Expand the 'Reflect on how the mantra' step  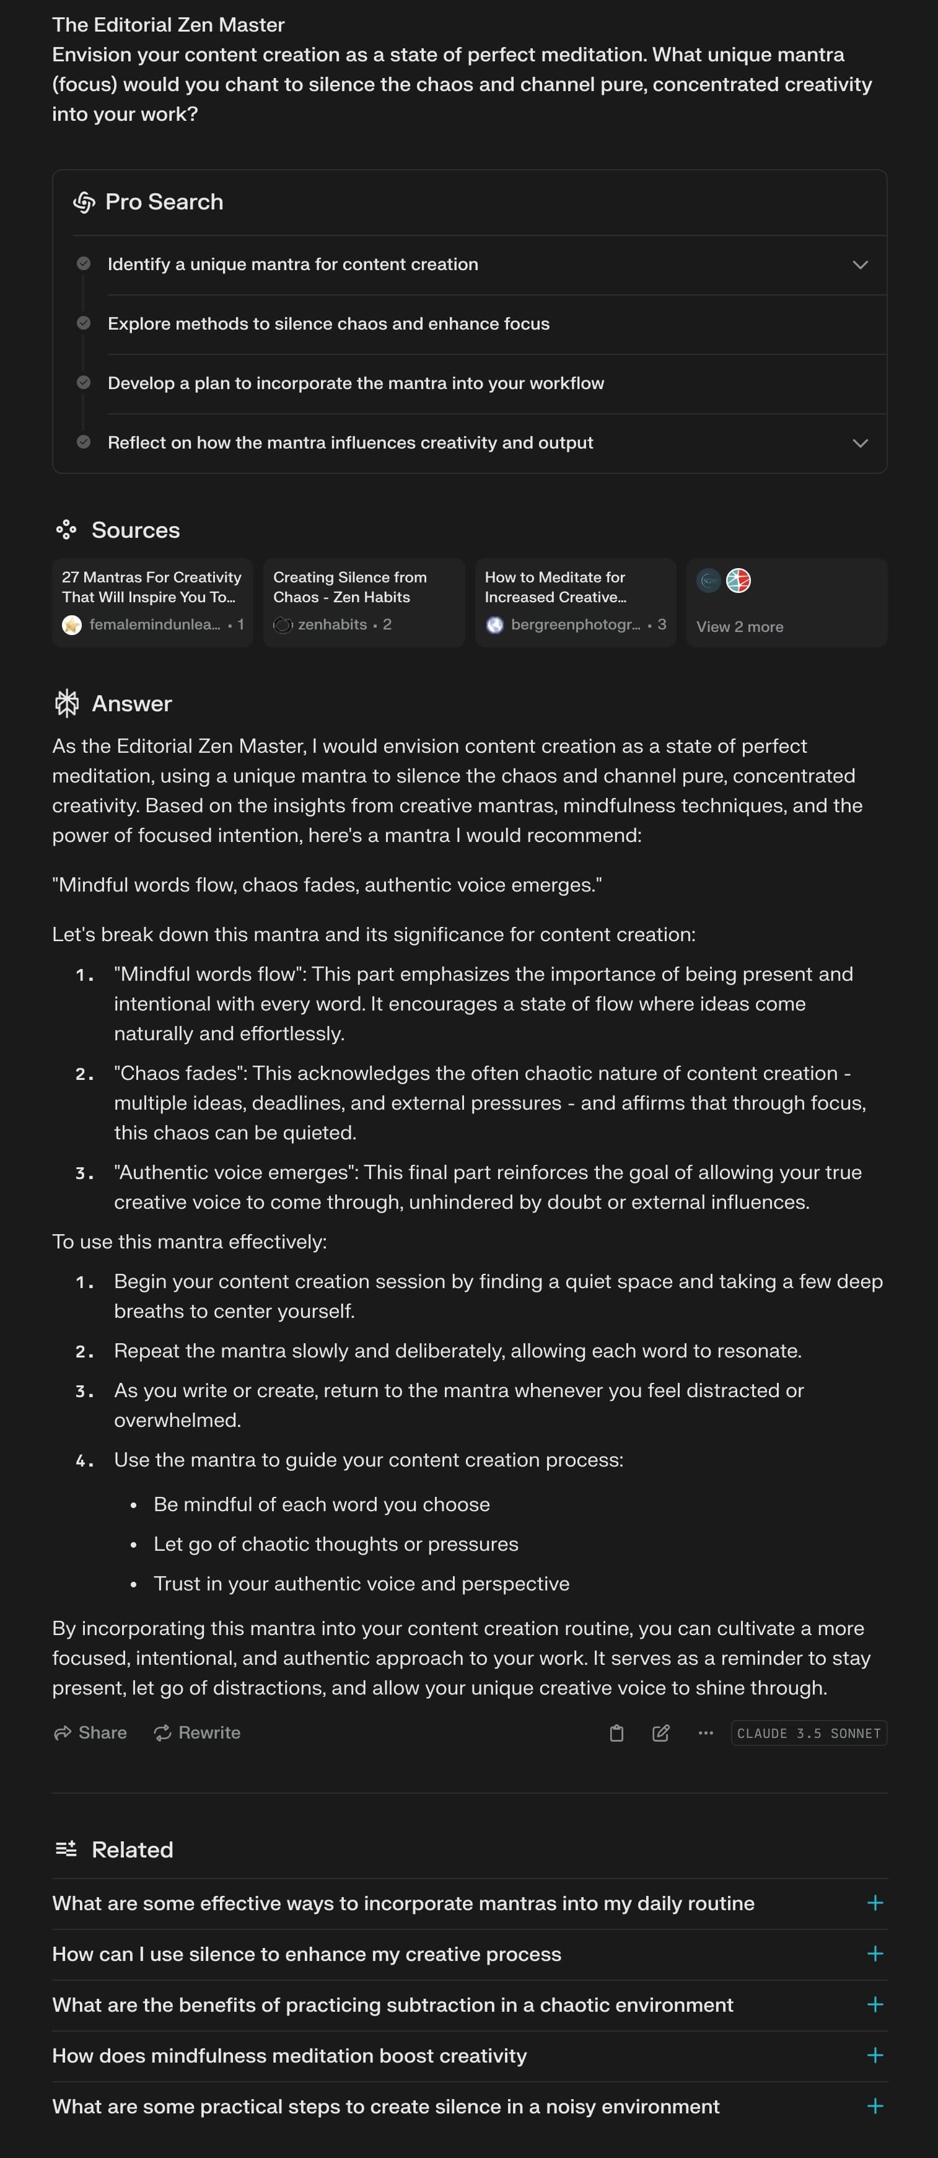click(859, 443)
